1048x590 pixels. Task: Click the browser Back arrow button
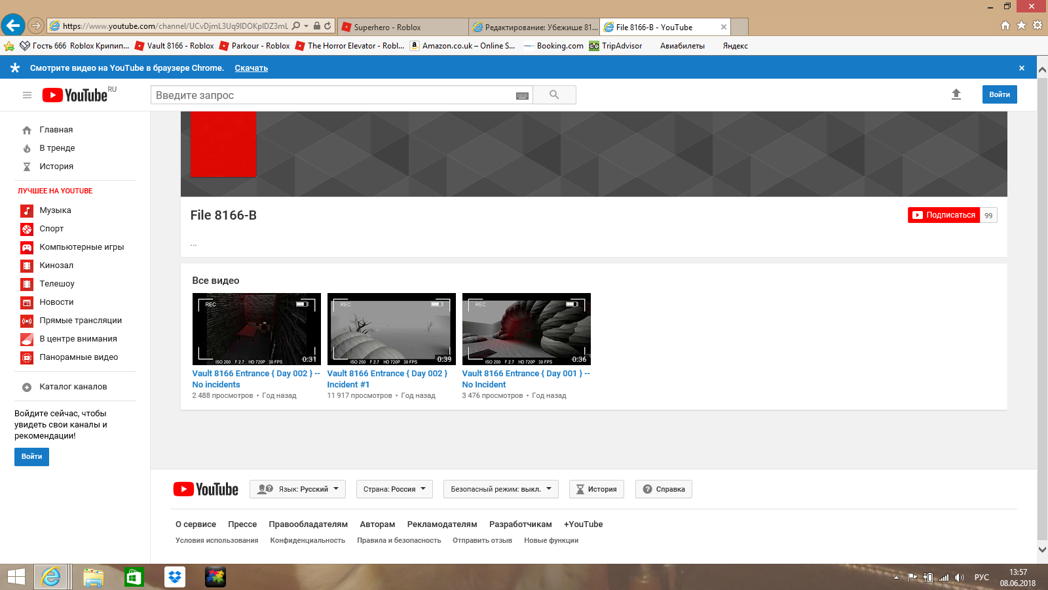pyautogui.click(x=13, y=26)
